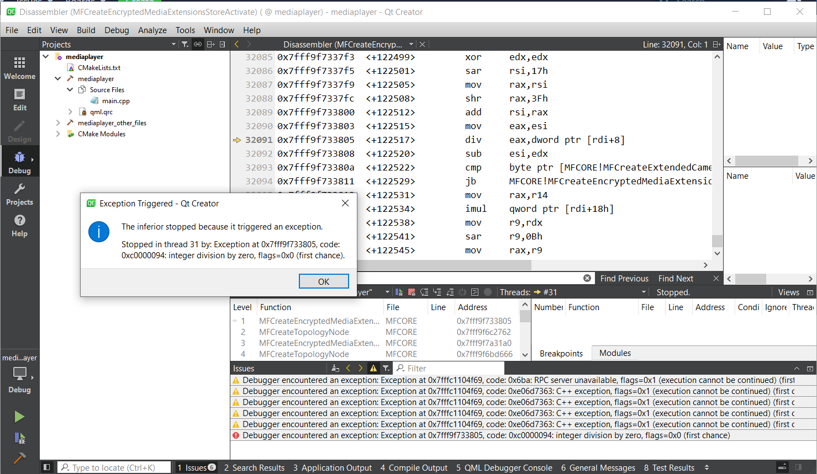Screen dimensions: 817x474
Task: Split the Projects pane
Action: [x=210, y=44]
